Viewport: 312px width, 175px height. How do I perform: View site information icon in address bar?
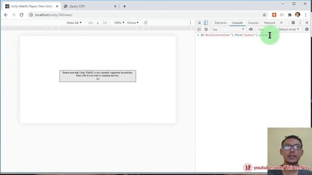31,15
